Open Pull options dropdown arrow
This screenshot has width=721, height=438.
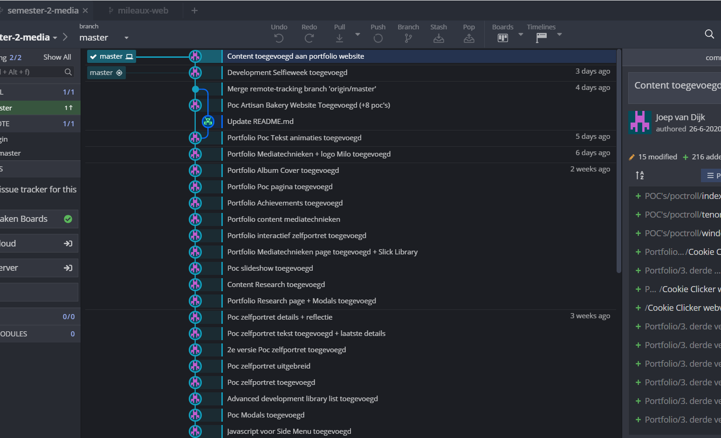[x=357, y=34]
